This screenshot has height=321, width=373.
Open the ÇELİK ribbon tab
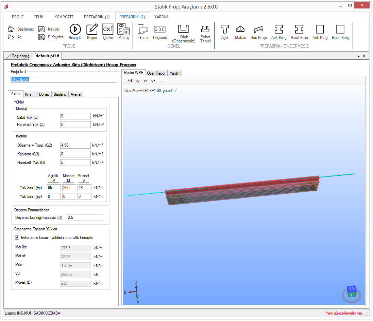[x=38, y=17]
